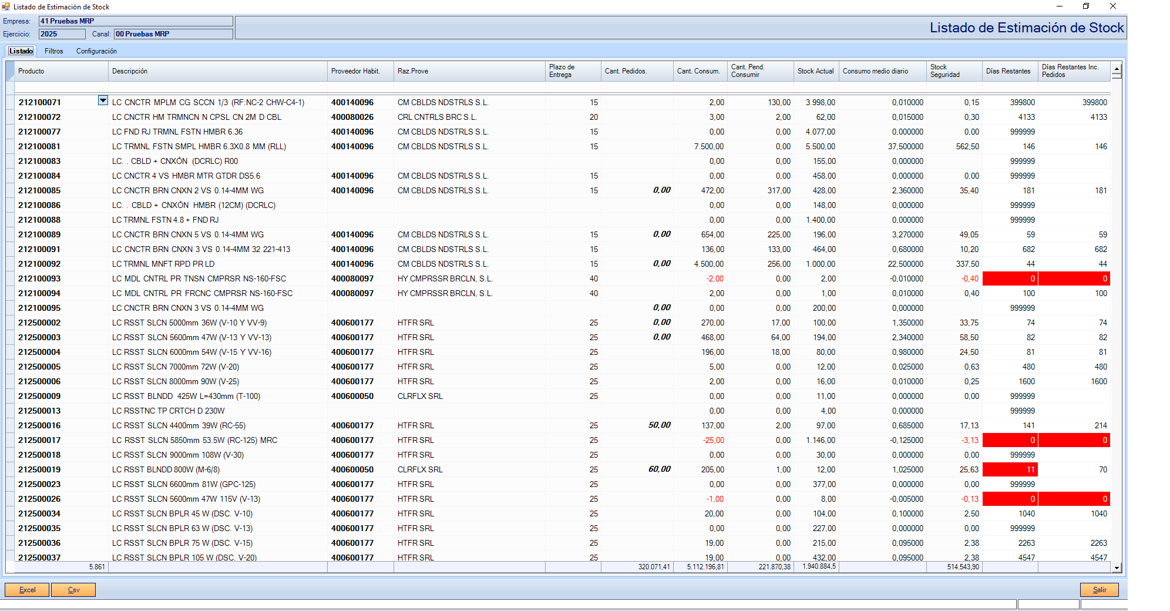Open the dropdown arrow on product 212100071
This screenshot has height=611, width=1170.
(103, 100)
